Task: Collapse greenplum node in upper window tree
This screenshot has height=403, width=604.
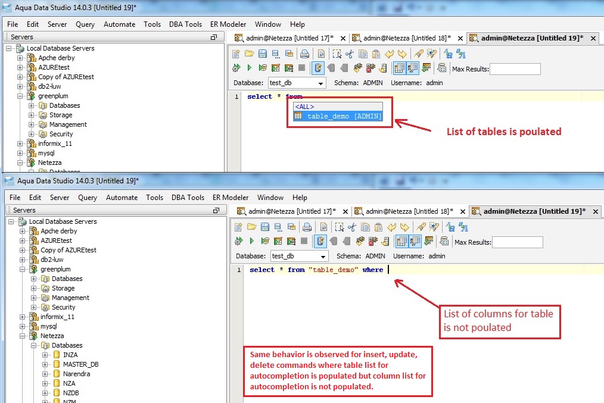Action: pos(20,96)
